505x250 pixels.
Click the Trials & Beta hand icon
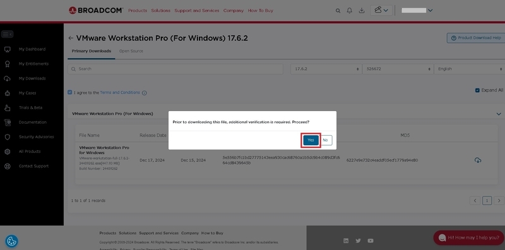coord(8,108)
